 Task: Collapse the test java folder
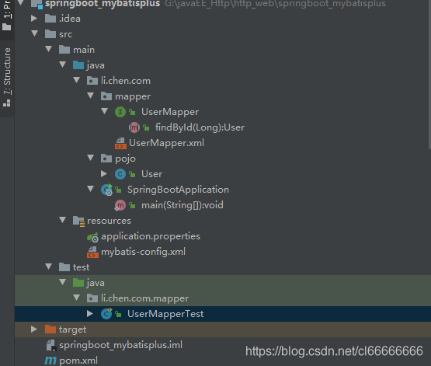(x=63, y=282)
